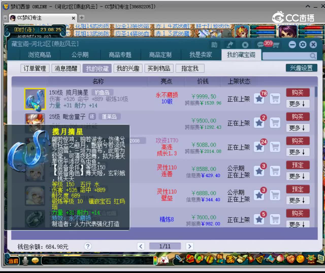The image size is (325, 273).
Task: Click the 当前 chat channel button
Action: [13, 261]
